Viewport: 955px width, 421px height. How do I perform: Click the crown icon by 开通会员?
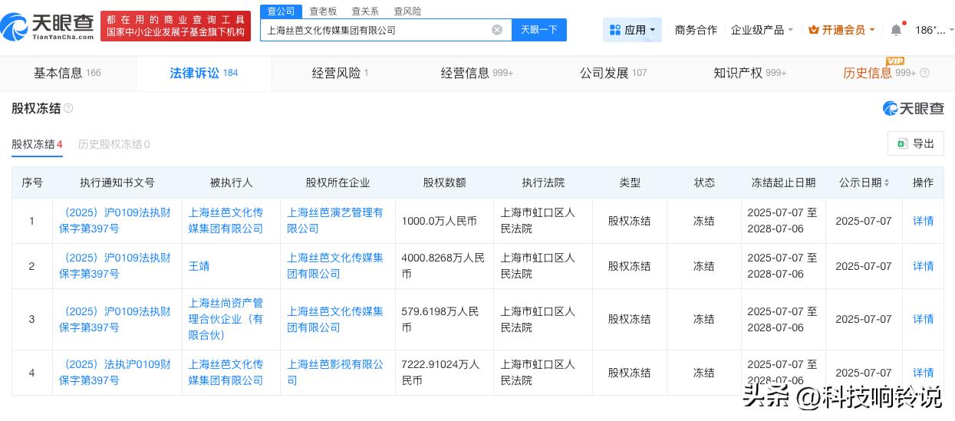(x=814, y=30)
